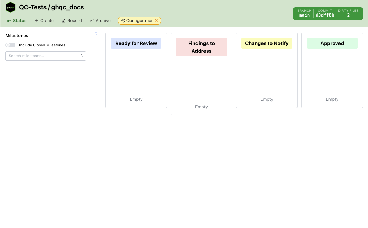Click the branch main indicator
The width and height of the screenshot is (368, 228).
click(304, 13)
